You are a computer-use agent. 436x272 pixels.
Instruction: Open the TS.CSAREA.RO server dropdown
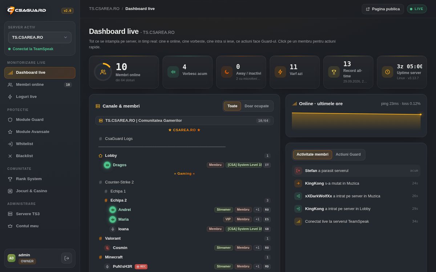(x=40, y=37)
